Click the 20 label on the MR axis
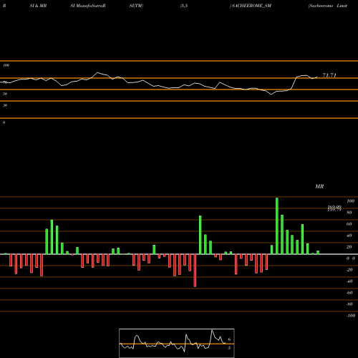Viewport: 358px width, 358px height. 349,247
